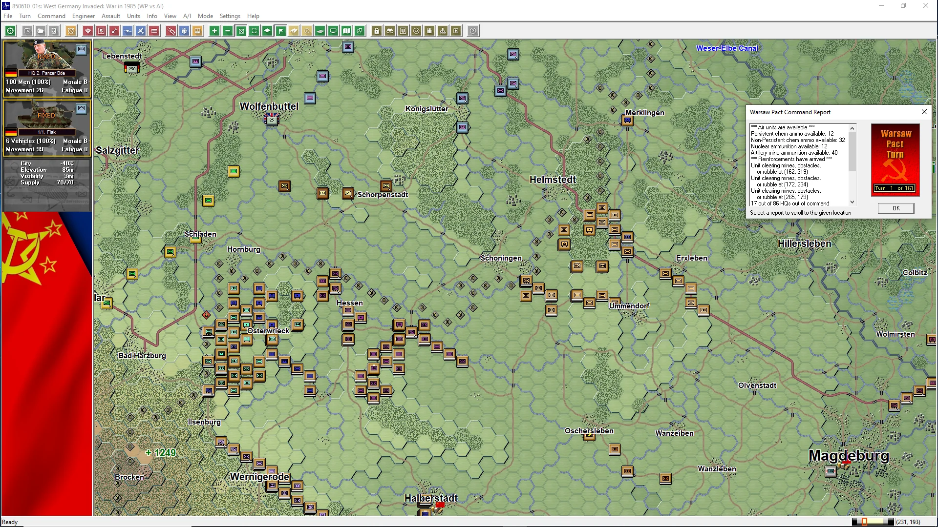Open the Engineer menu
This screenshot has height=527, width=938.
(84, 16)
